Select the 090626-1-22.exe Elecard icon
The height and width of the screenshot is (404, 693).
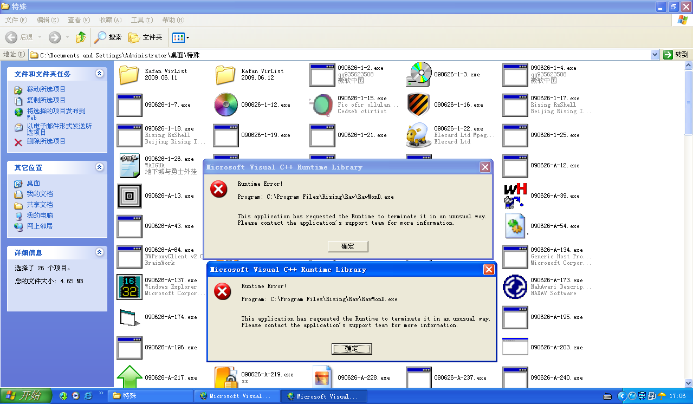click(419, 135)
